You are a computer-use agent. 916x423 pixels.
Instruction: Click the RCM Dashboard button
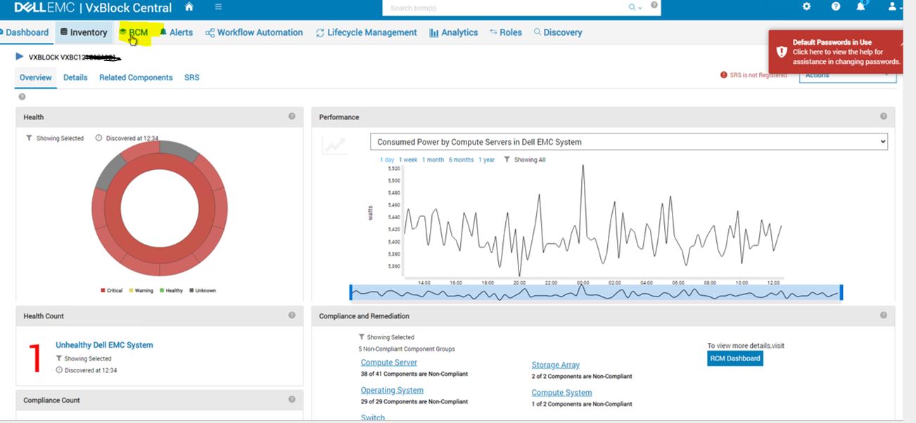734,358
